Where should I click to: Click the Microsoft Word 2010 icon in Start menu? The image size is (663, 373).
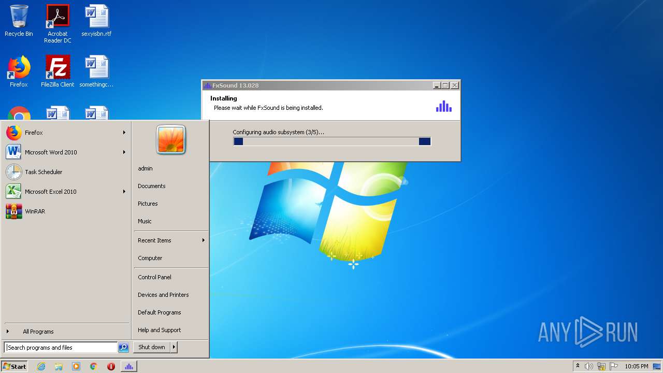click(x=14, y=152)
